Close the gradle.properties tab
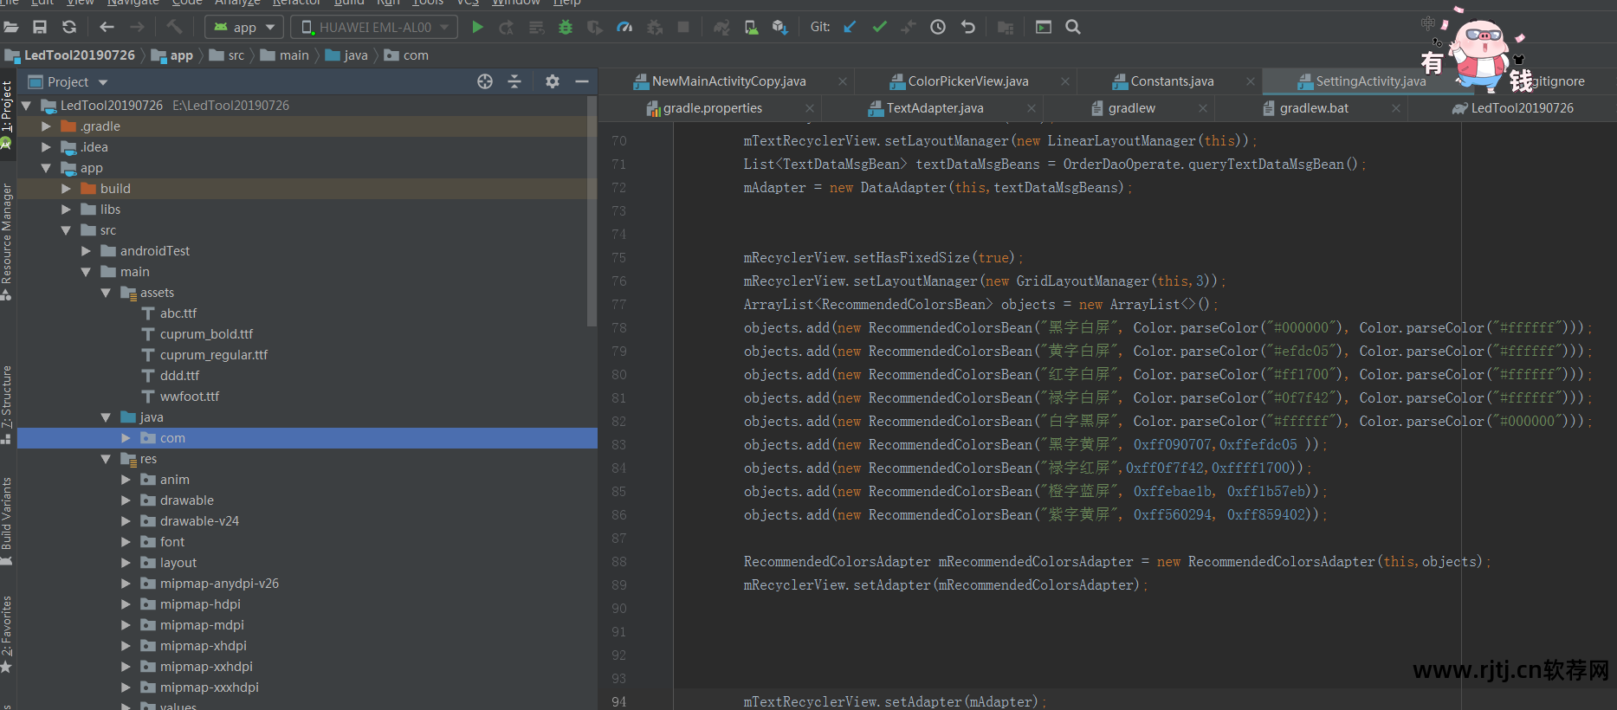The height and width of the screenshot is (710, 1617). coord(810,108)
